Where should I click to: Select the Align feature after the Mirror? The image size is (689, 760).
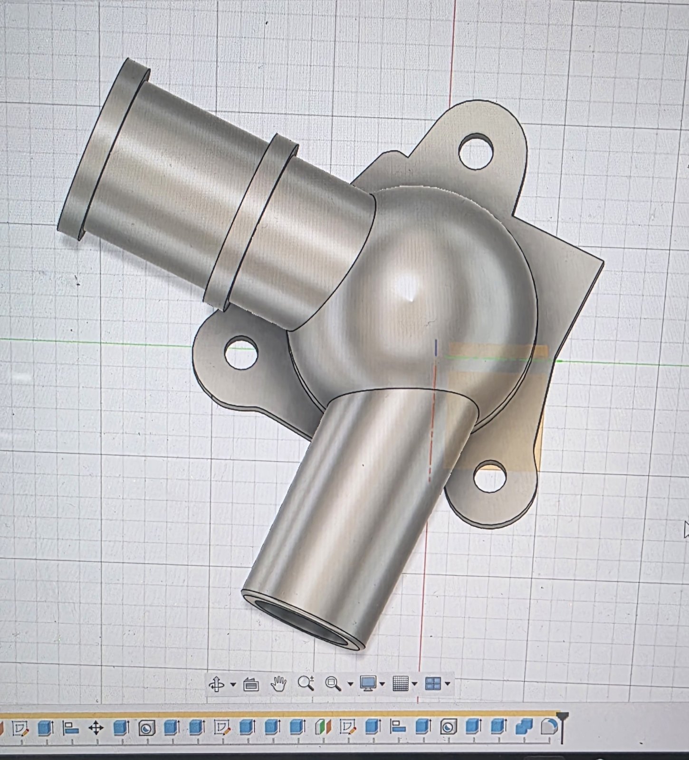(398, 727)
